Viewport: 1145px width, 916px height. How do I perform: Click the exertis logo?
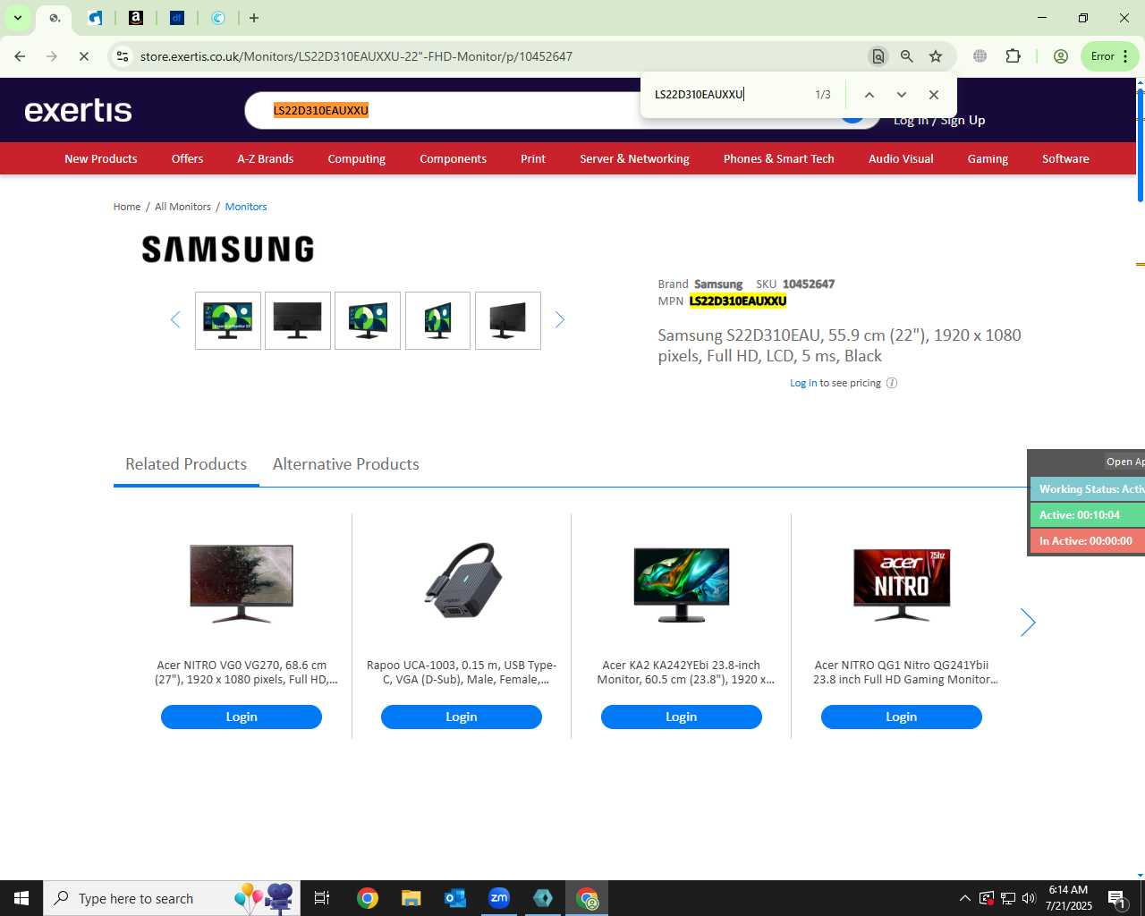(79, 110)
